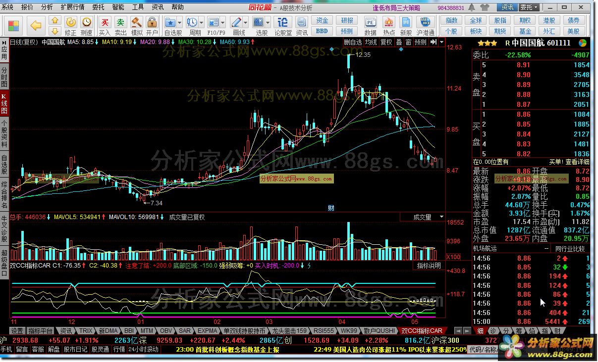Expand the 画线 dropdown arrow

pos(246,23)
